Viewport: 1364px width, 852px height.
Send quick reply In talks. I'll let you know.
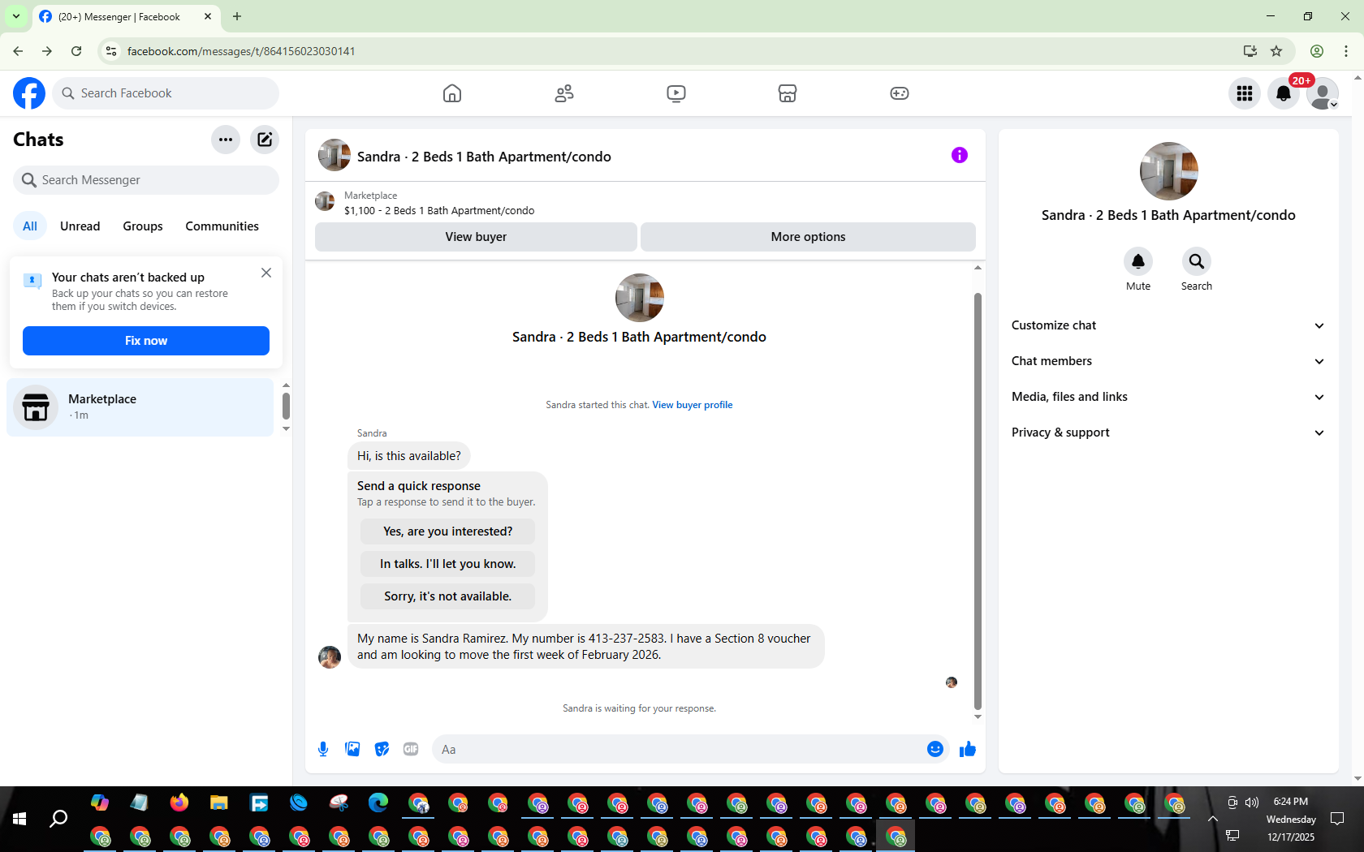[x=448, y=564]
